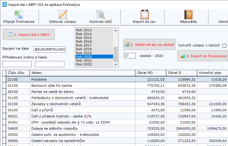228x146 pixels.
Task: Click the year list scroll down arrow
Action: pyautogui.click(x=115, y=64)
